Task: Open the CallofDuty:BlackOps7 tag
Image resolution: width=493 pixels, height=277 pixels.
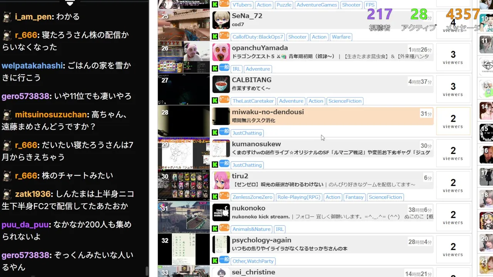Action: [x=258, y=37]
